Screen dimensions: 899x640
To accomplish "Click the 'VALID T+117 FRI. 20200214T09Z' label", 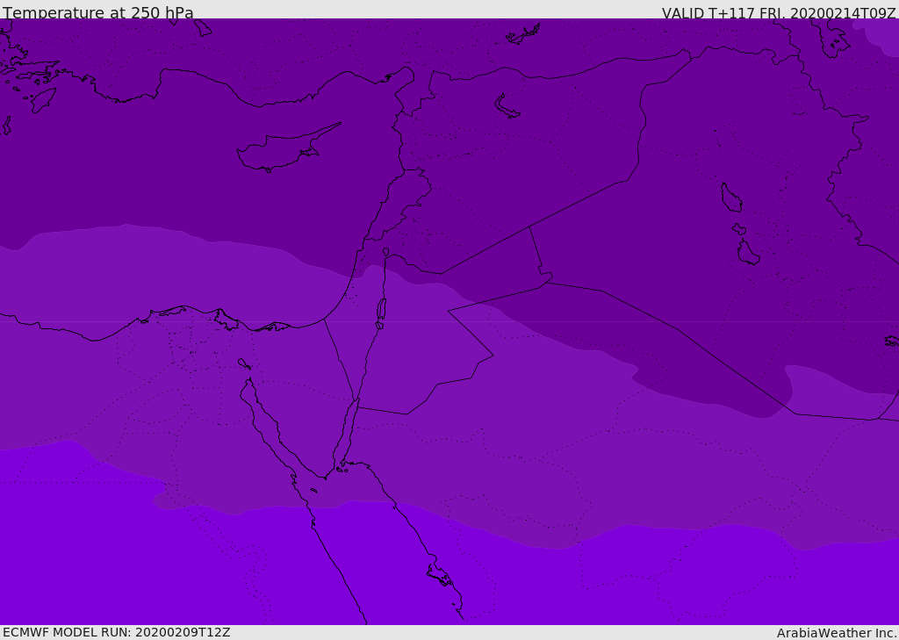I will click(x=778, y=13).
